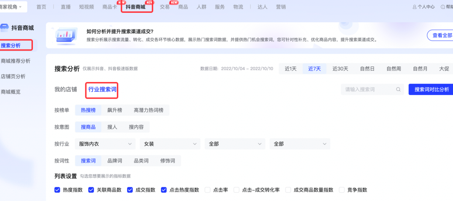Select 搜索分析 in the sidebar
Viewport: 453px width, 201px height.
pos(11,46)
